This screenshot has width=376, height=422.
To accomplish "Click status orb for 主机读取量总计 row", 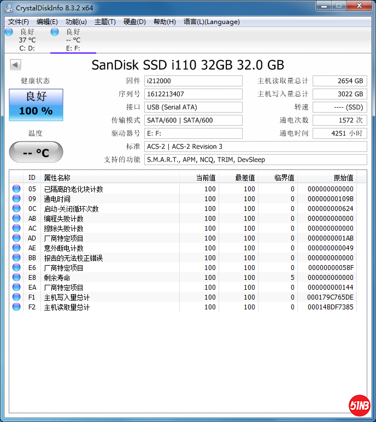I will 16,307.
